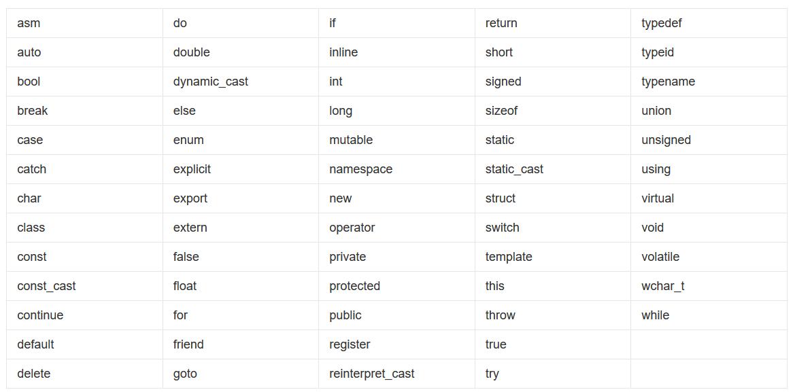Click the 'sizeof' keyword
This screenshot has height=392, width=793.
501,111
